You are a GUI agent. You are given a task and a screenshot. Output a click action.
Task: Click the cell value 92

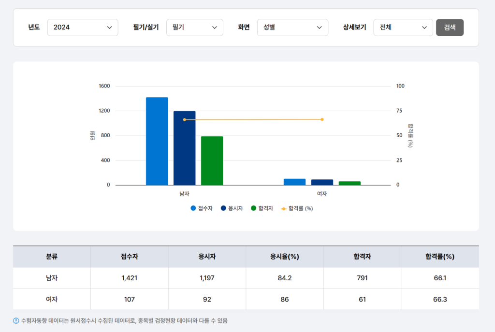click(x=207, y=299)
